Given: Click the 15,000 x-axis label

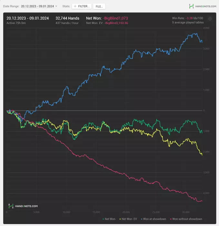Looking at the screenshot, I should 96,212.
